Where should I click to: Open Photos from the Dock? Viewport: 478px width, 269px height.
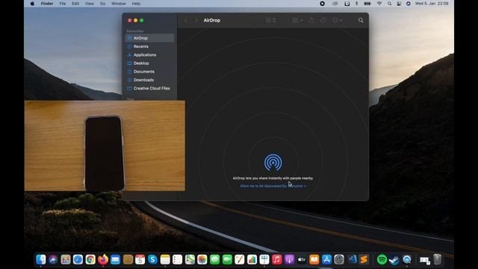(202, 259)
